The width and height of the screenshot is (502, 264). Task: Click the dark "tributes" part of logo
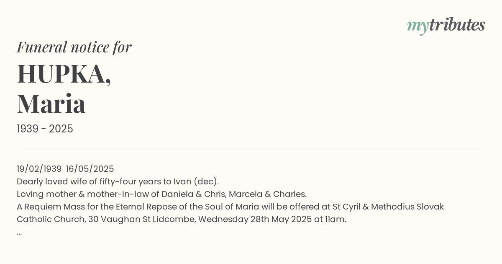[x=457, y=25]
